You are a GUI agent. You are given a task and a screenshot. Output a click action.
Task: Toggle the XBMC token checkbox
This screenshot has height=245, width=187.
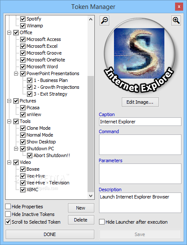coord(23,190)
